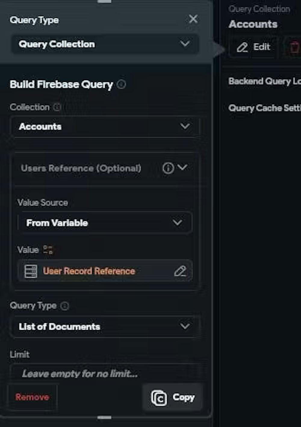The image size is (301, 427).
Task: Click the database icon on User Record Reference
Action: click(x=31, y=271)
